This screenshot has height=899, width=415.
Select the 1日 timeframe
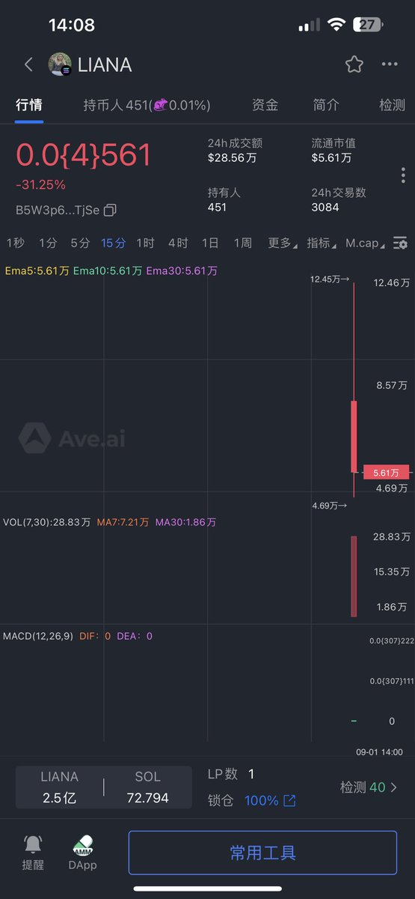tap(210, 243)
